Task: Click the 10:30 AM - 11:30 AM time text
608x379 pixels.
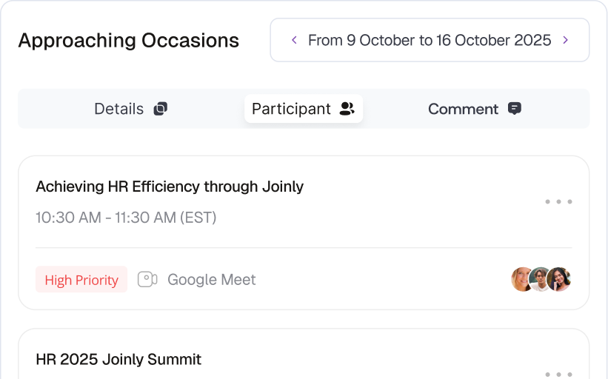Action: click(x=126, y=218)
